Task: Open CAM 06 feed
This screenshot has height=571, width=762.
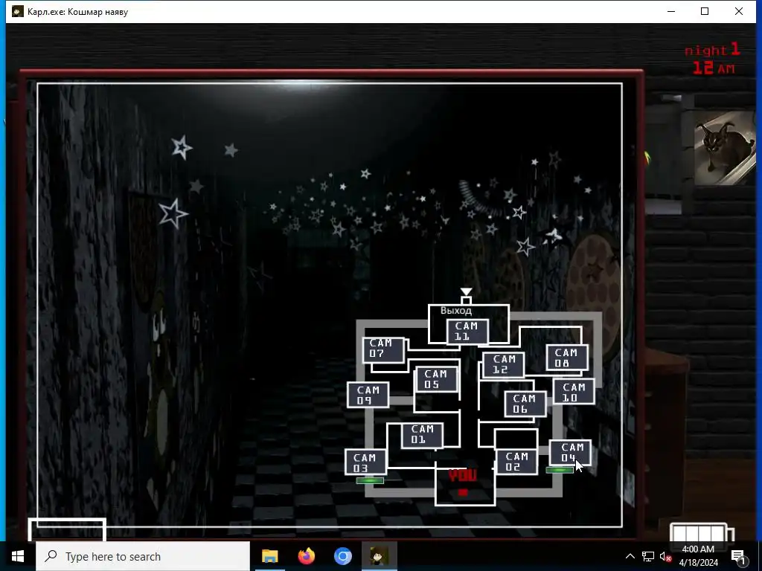Action: click(525, 404)
